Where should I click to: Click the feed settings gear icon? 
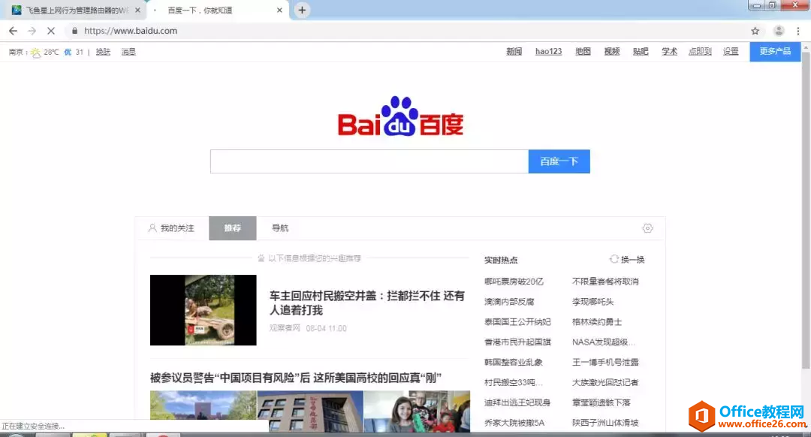(x=647, y=228)
